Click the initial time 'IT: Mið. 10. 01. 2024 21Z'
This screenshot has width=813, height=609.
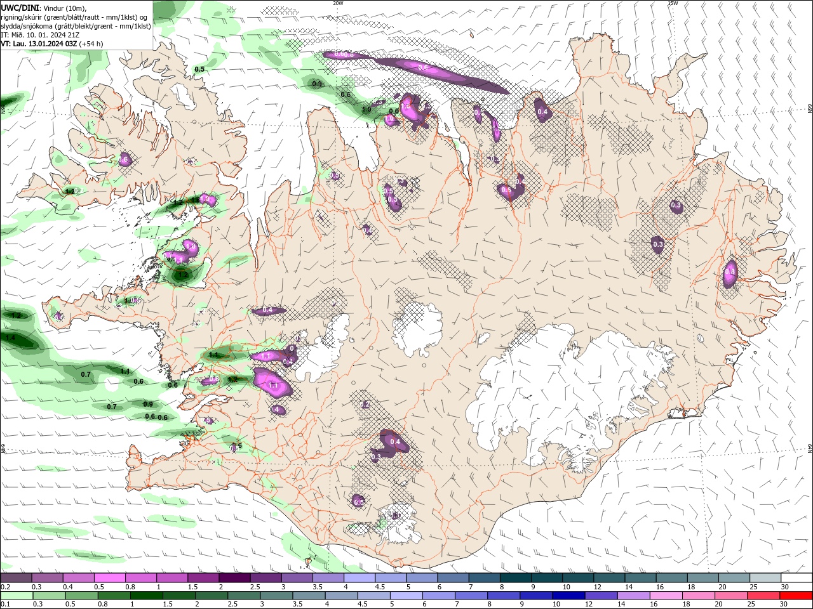pyautogui.click(x=40, y=35)
